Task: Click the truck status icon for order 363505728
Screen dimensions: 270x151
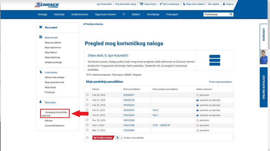Action: point(198,100)
